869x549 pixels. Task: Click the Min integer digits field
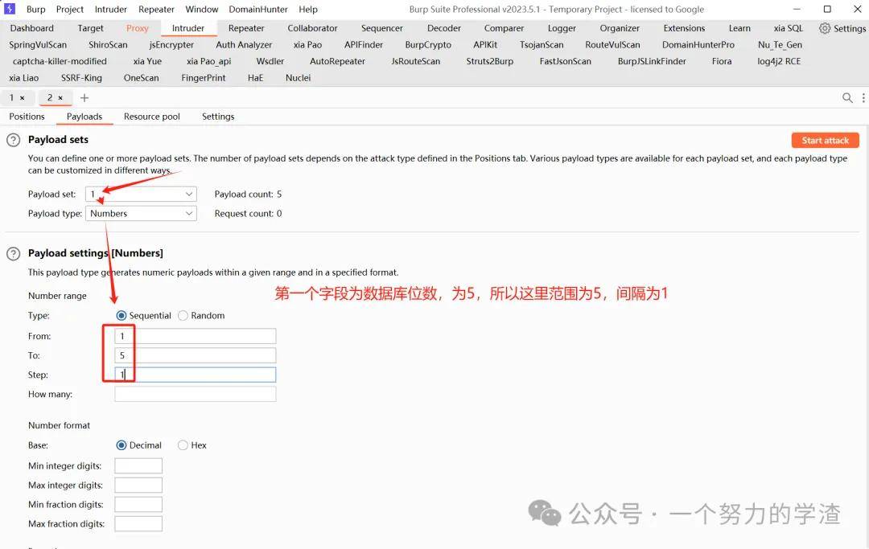(138, 466)
